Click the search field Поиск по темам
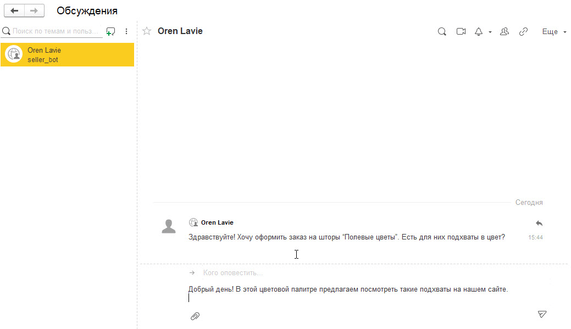The width and height of the screenshot is (571, 329). point(56,31)
